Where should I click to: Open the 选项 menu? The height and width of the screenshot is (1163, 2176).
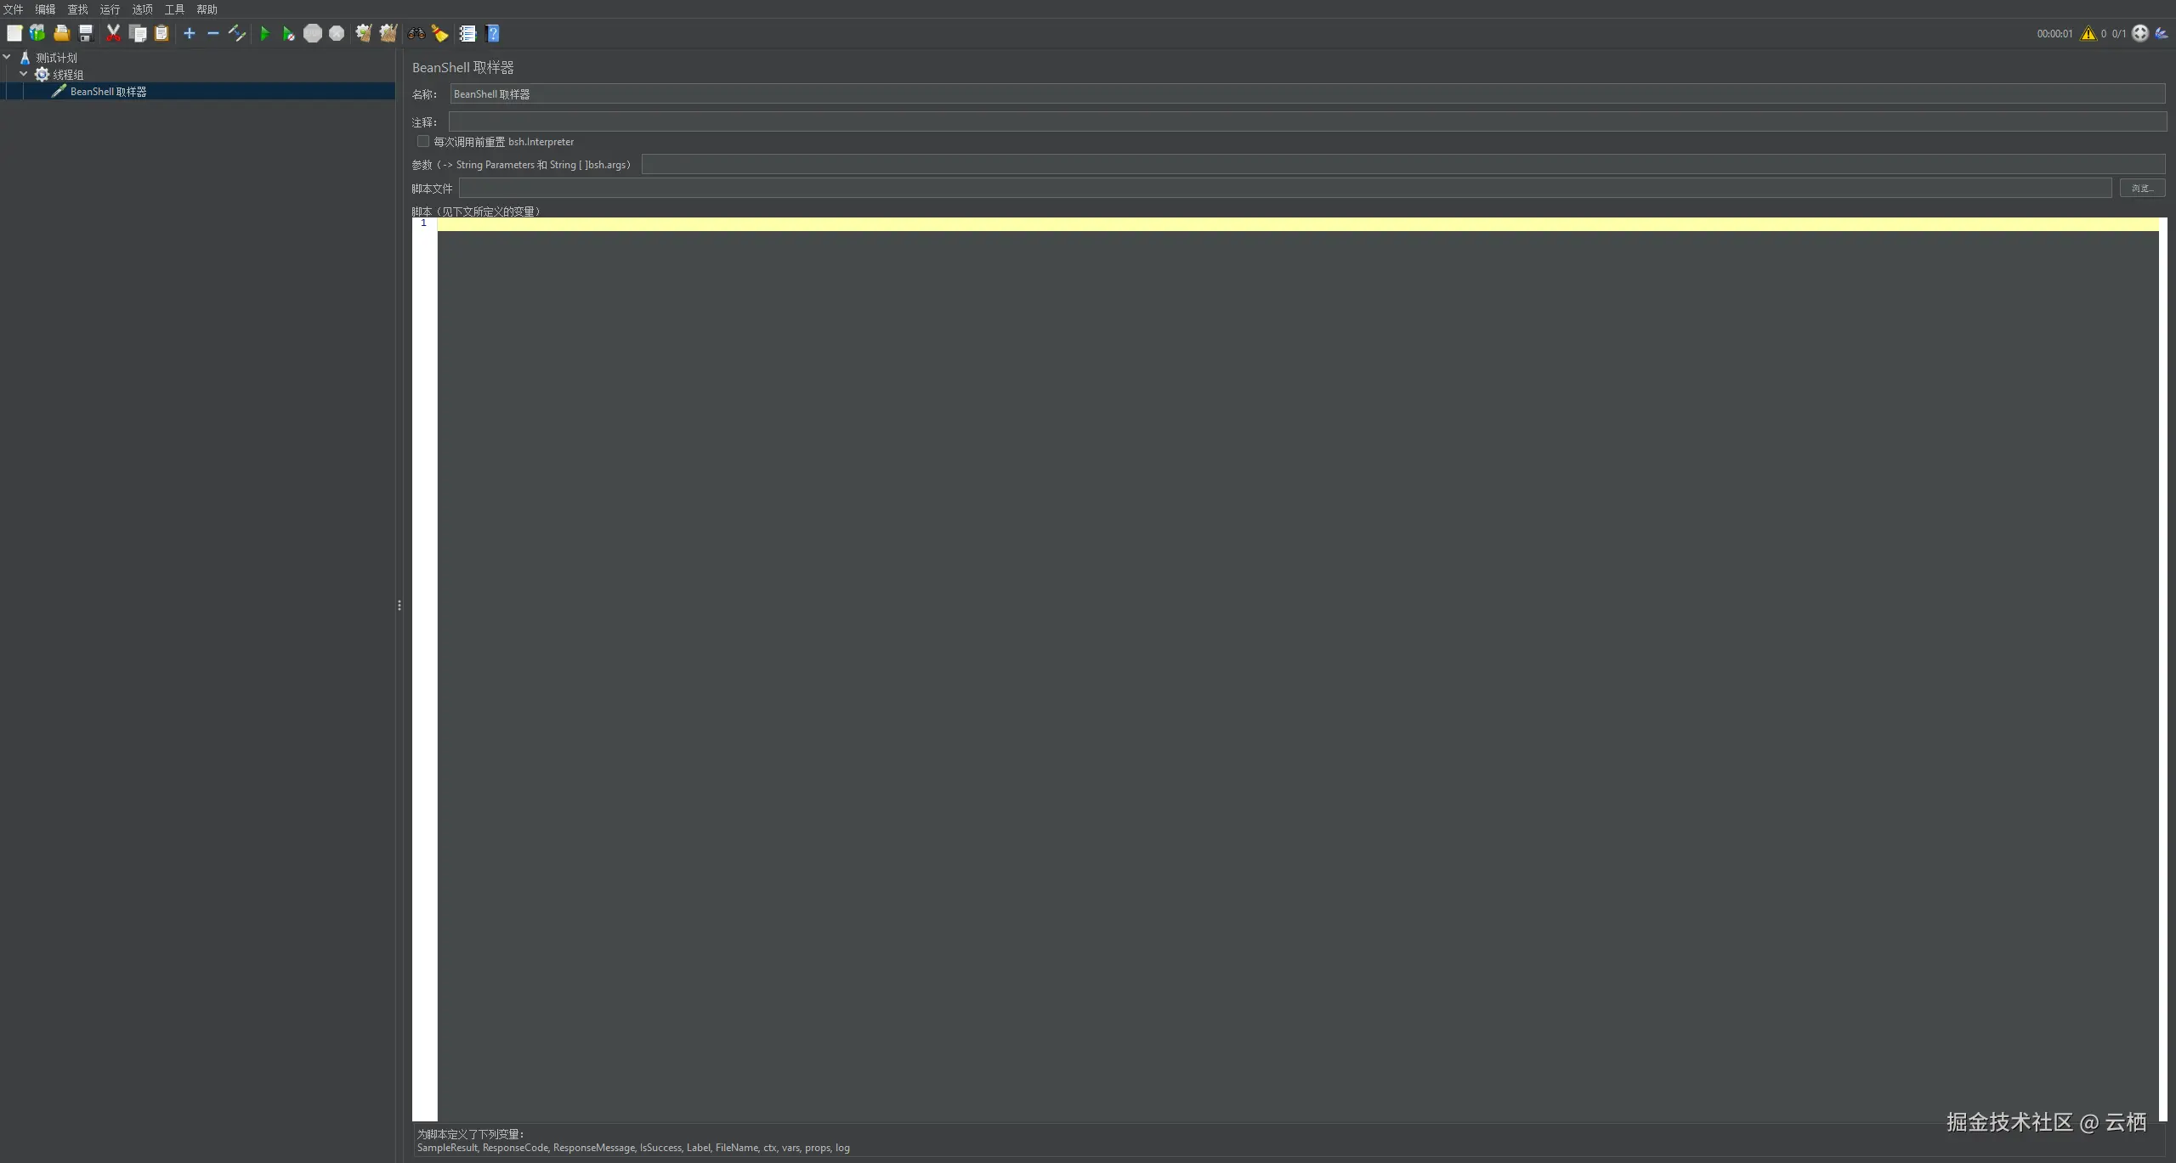(142, 9)
